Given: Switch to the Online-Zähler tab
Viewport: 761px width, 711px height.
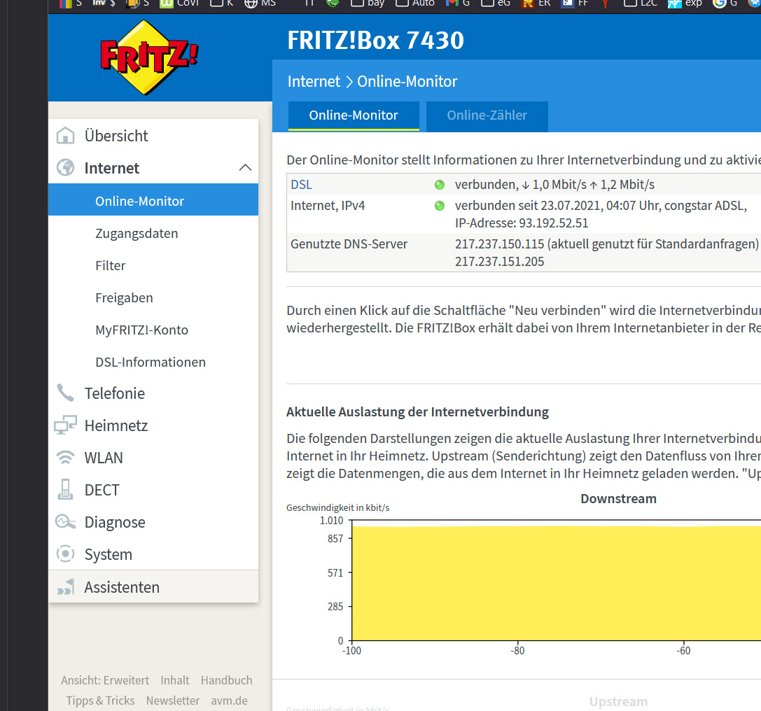Looking at the screenshot, I should (x=487, y=115).
